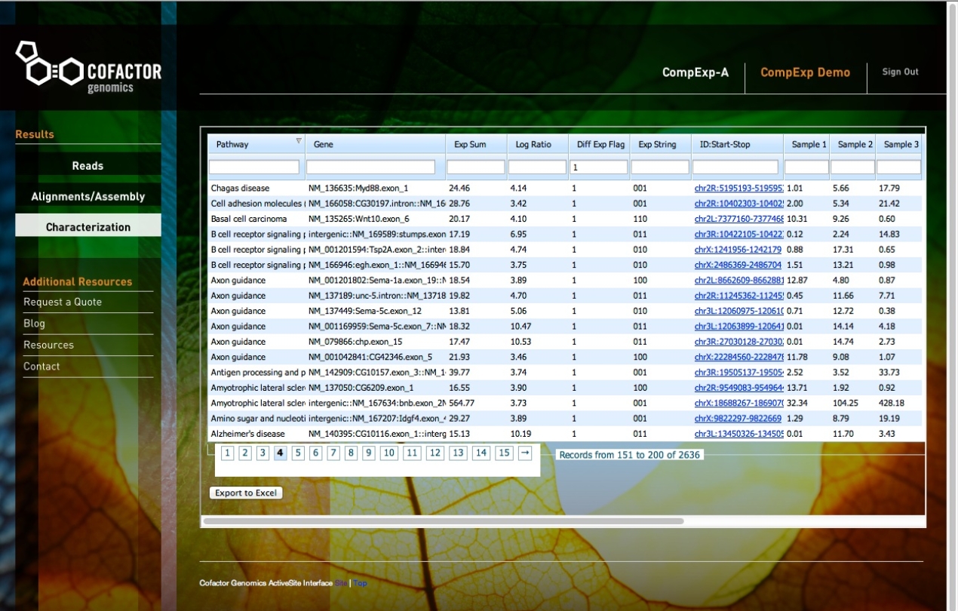Open the Characterization results section
Image resolution: width=958 pixels, height=611 pixels.
tap(88, 227)
